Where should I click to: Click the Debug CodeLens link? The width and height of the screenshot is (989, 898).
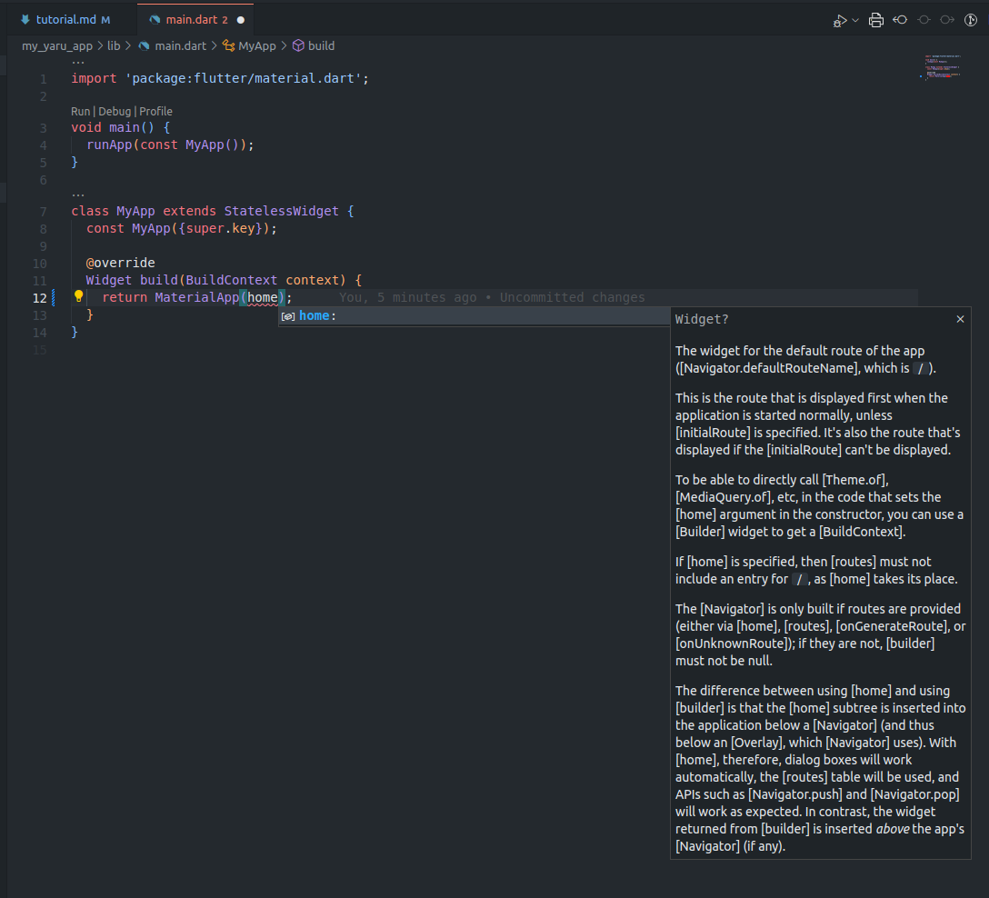coord(115,111)
